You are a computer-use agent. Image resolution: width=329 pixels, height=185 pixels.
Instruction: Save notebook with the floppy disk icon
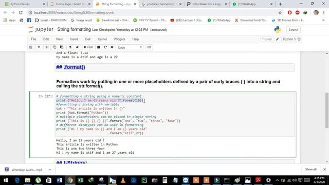(31, 47)
